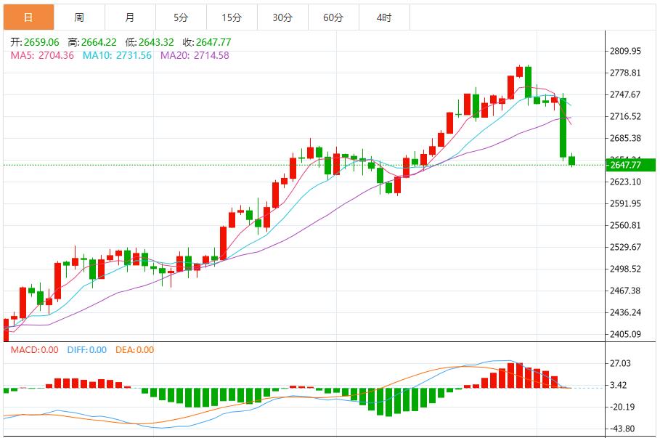This screenshot has height=438, width=660.
Task: Open the 4时 timeframe tab
Action: (x=384, y=17)
